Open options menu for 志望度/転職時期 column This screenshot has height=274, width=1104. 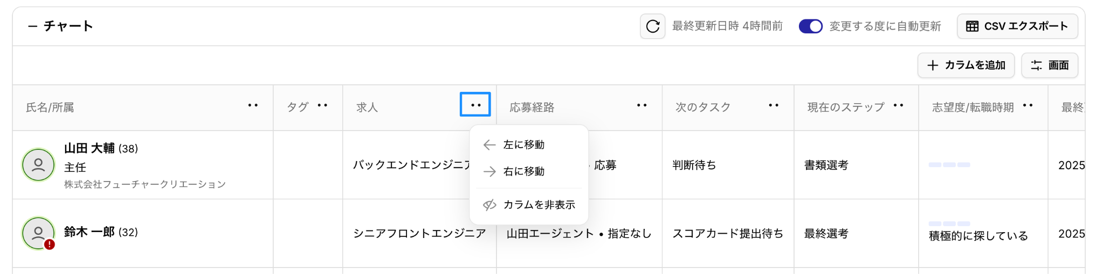pyautogui.click(x=1027, y=105)
